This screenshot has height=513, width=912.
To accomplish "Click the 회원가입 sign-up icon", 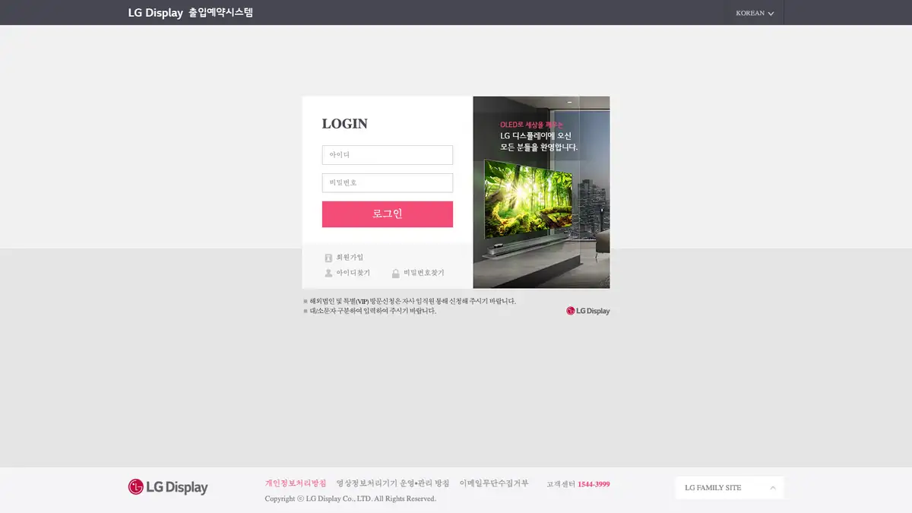I will coord(328,258).
